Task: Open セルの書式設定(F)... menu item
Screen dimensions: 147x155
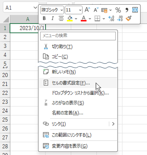Action: [x=78, y=83]
